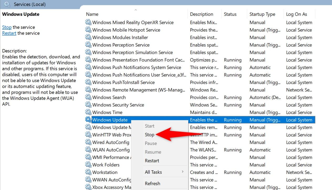The width and height of the screenshot is (332, 190).
Task: Expand the All Tasks submenu
Action: tap(160, 172)
